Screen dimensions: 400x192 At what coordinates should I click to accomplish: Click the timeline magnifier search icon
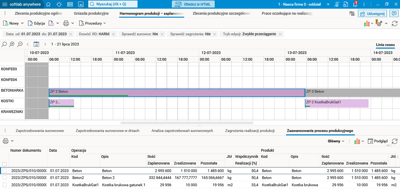pos(4,44)
